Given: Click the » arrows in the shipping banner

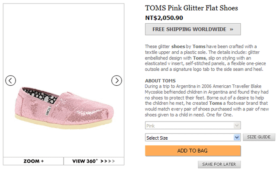Looking at the screenshot, I should [x=232, y=29].
